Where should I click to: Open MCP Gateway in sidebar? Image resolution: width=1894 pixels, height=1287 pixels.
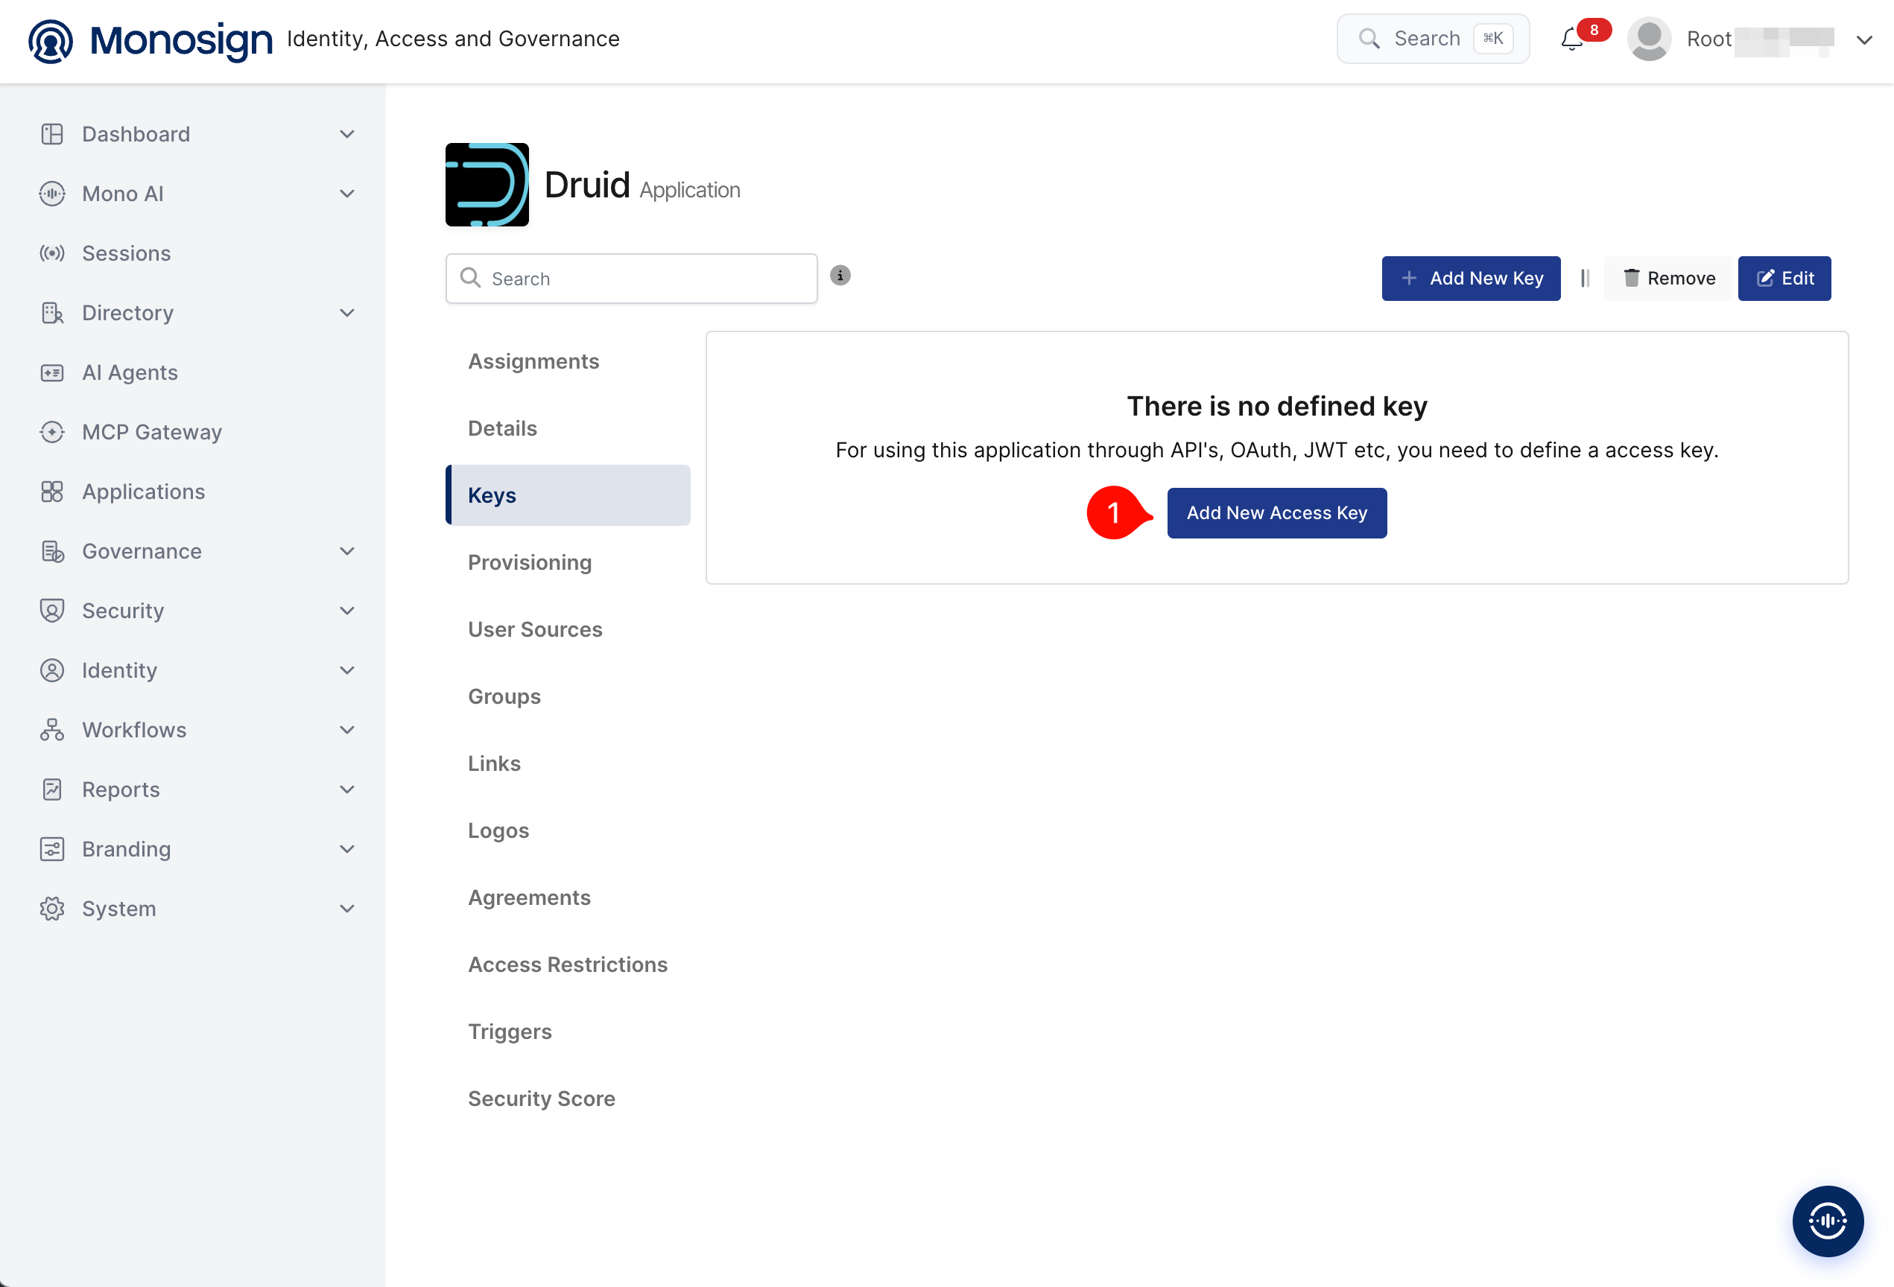(151, 432)
